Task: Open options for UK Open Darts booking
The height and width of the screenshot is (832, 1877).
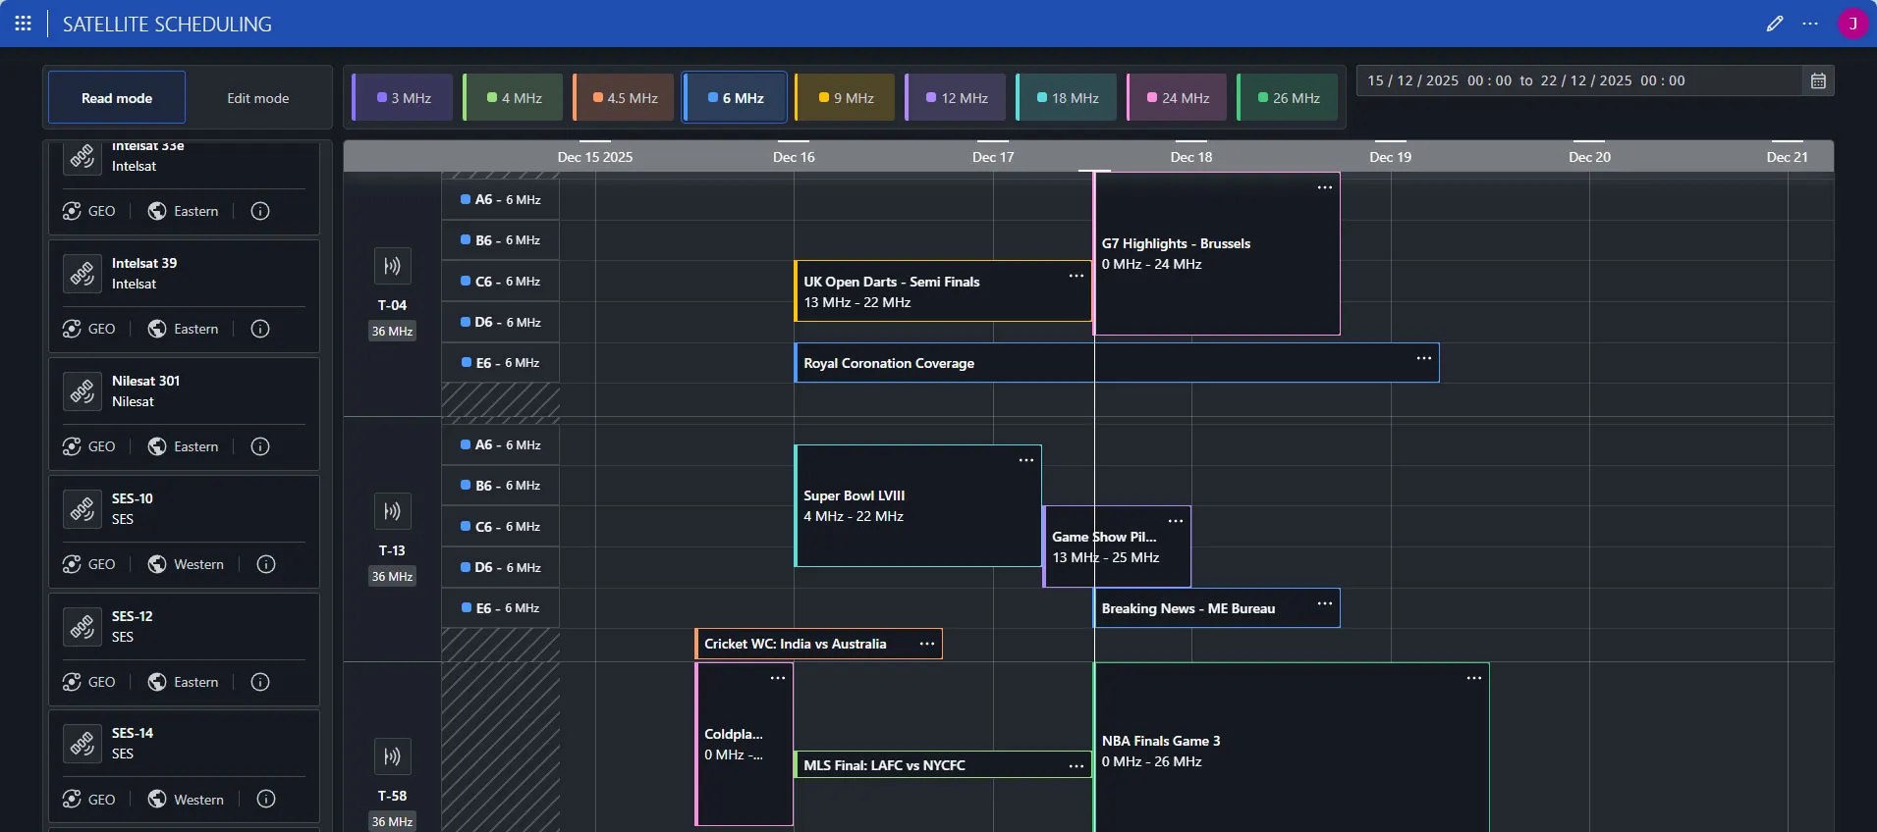Action: [x=1077, y=276]
